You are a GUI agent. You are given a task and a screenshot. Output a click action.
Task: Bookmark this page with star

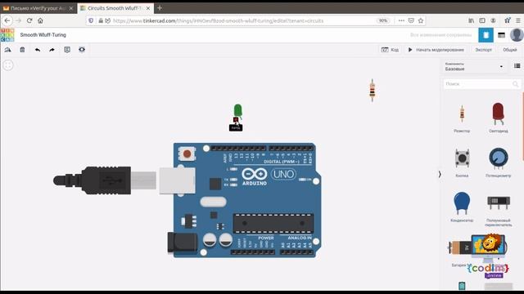tap(421, 20)
